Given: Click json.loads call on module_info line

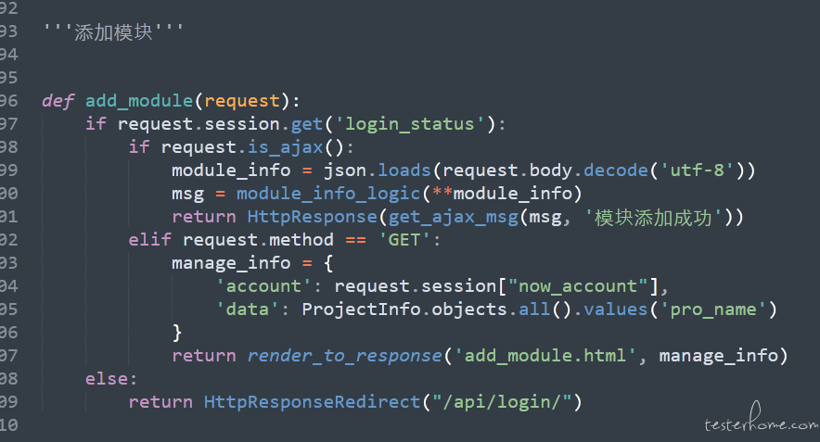Looking at the screenshot, I should pyautogui.click(x=377, y=170).
